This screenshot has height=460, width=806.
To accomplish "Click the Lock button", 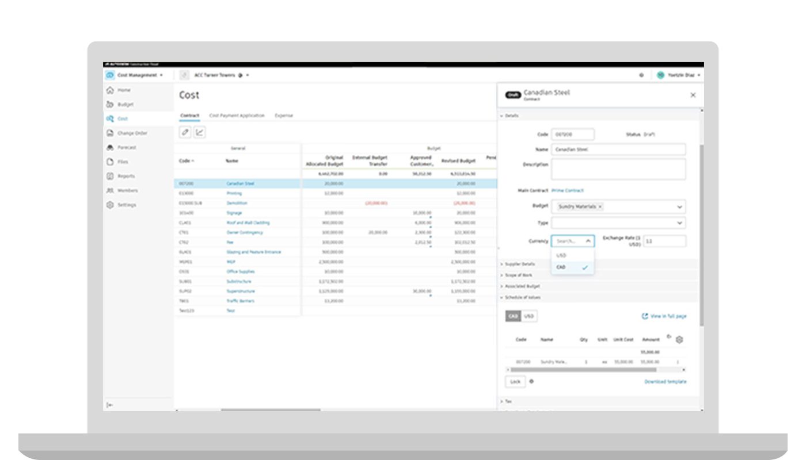I will click(515, 382).
